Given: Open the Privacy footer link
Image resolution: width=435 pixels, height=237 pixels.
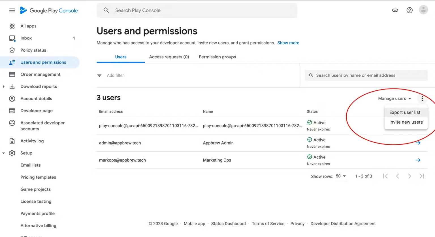Looking at the screenshot, I should click(x=297, y=224).
